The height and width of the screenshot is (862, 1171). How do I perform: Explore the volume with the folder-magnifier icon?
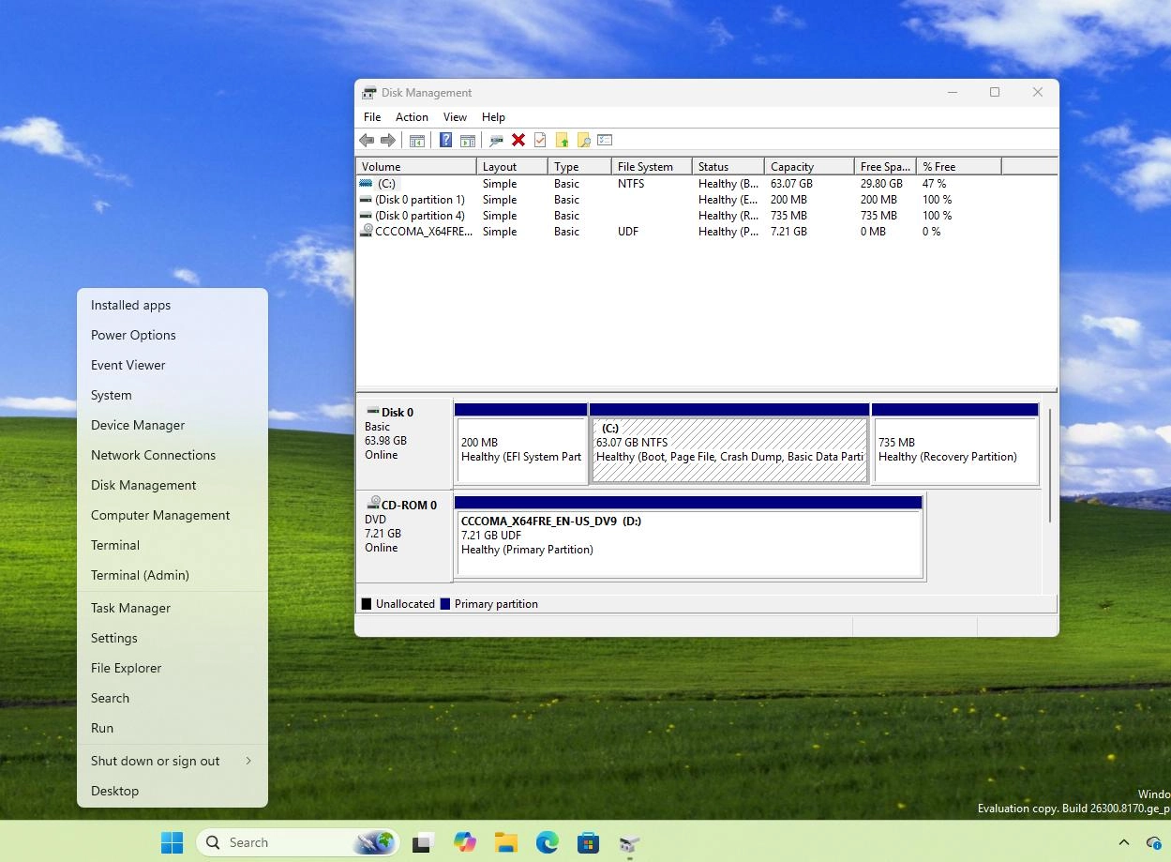tap(583, 140)
